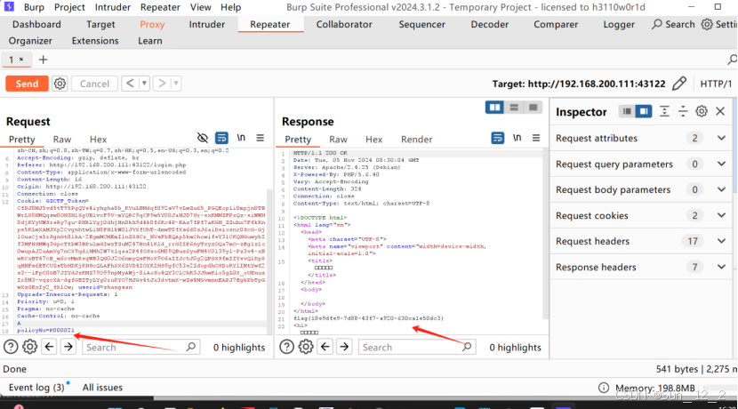Open Response search settings gear
Image resolution: width=738 pixels, height=409 pixels.
click(306, 347)
